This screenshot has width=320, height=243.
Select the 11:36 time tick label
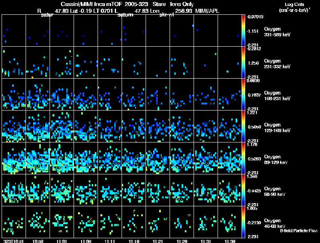230,241
